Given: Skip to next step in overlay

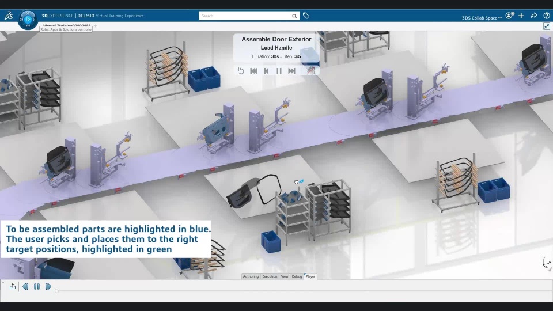Looking at the screenshot, I should point(291,71).
